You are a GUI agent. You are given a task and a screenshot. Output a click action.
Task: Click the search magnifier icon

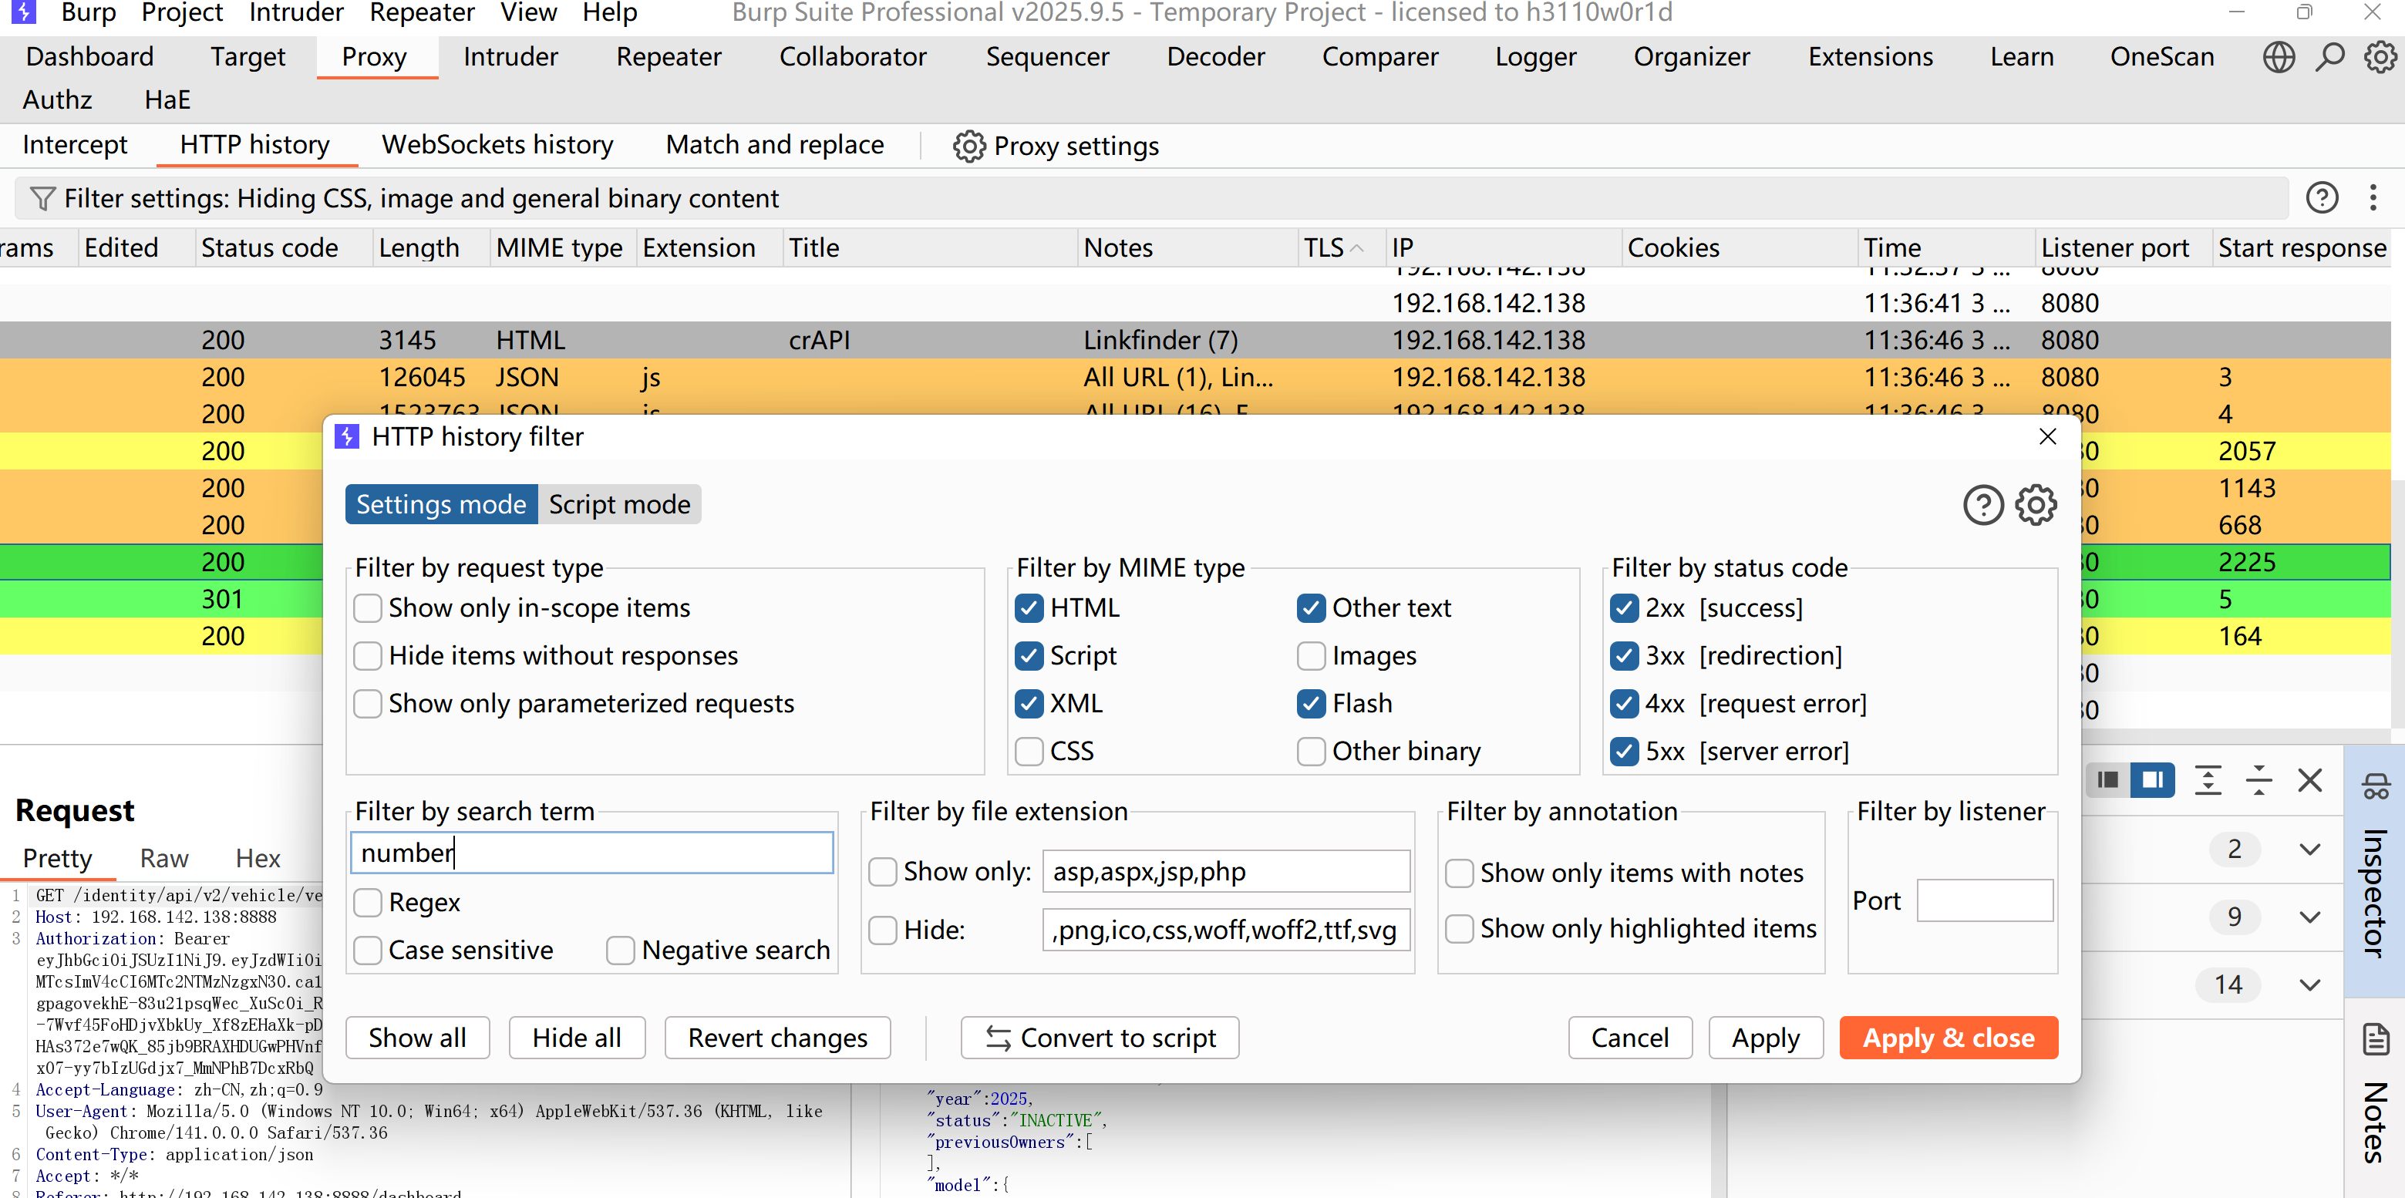(2330, 57)
